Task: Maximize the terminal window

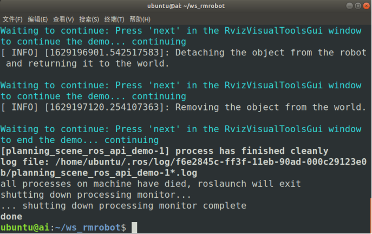Action: click(x=358, y=6)
